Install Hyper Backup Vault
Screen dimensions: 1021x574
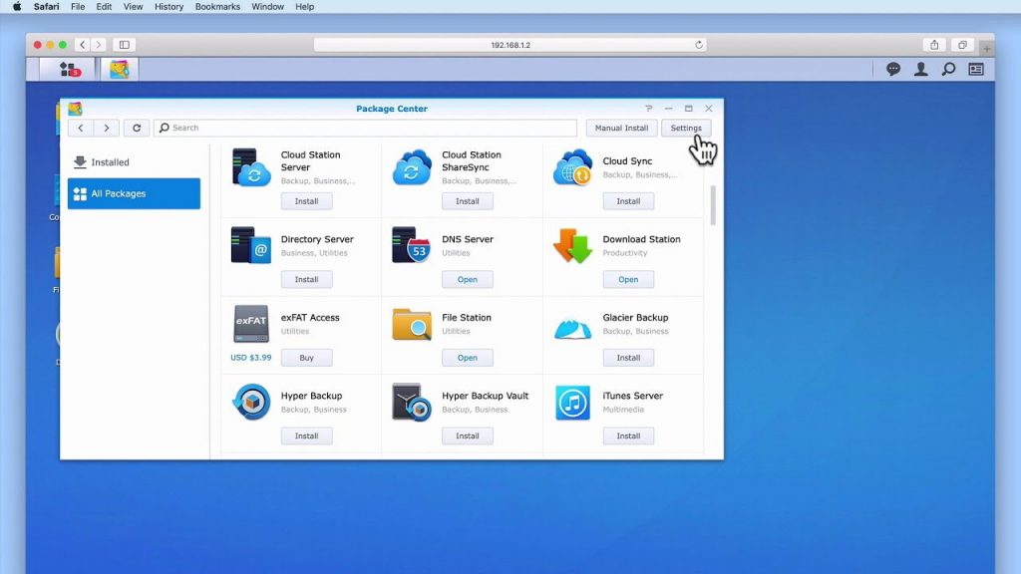(468, 435)
